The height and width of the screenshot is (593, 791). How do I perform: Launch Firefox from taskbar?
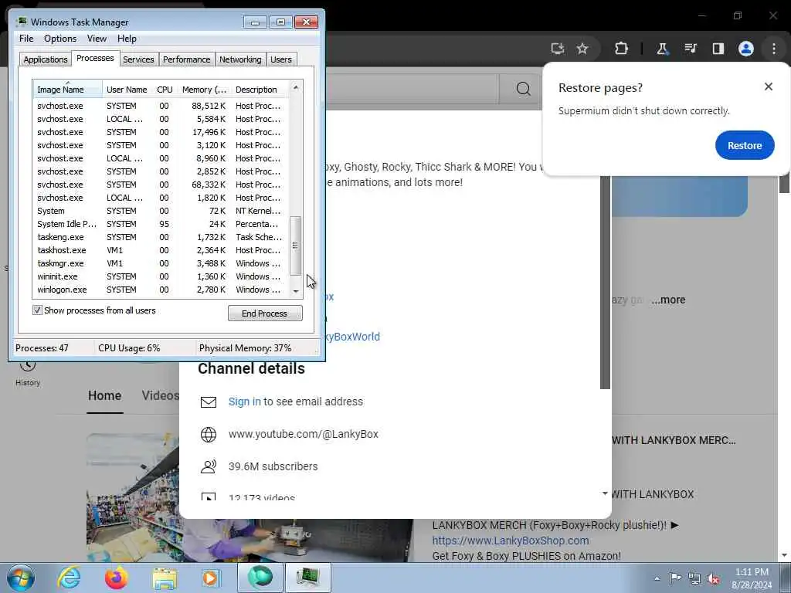point(116,578)
